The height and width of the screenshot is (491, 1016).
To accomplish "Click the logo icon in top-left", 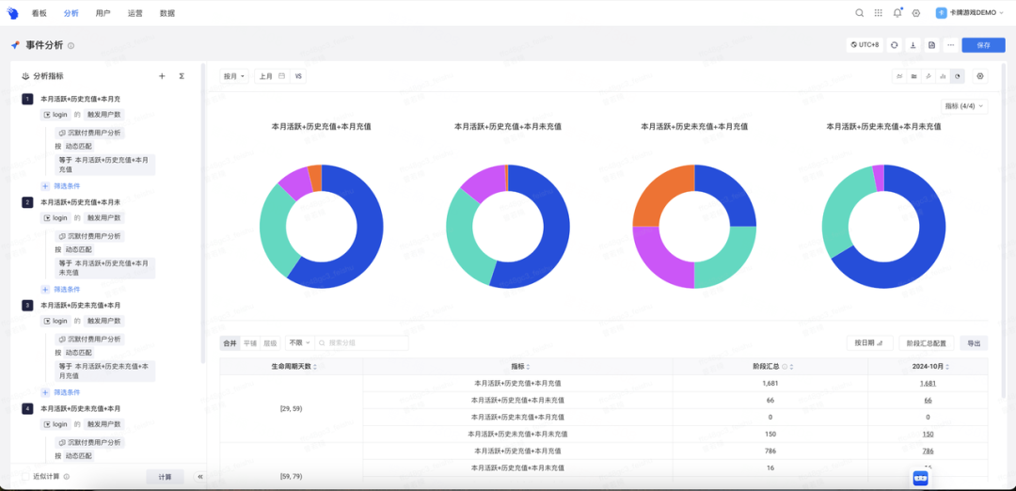I will (12, 13).
